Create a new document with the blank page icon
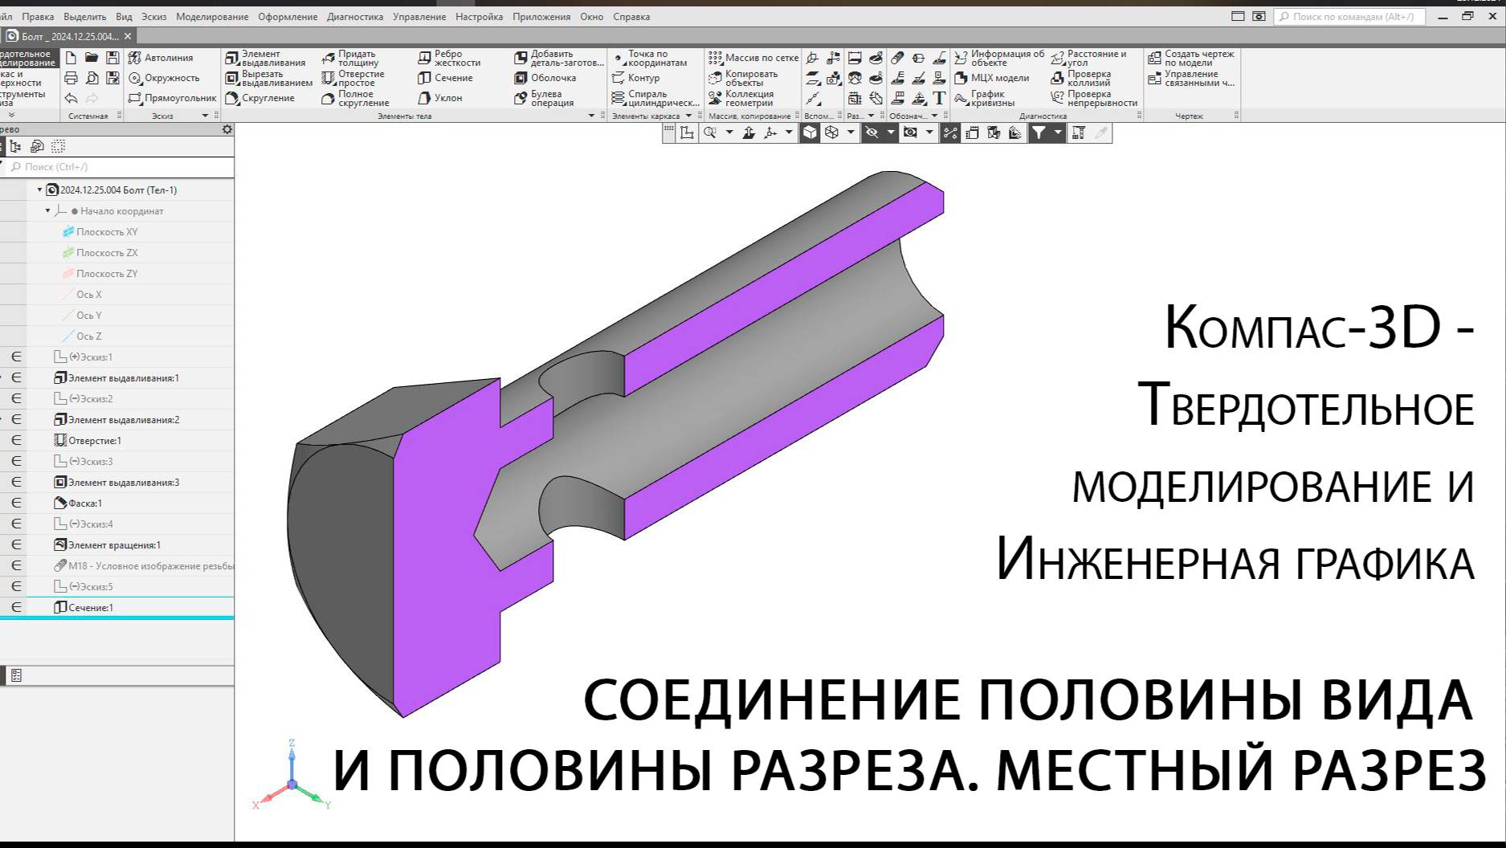The image size is (1506, 848). pyautogui.click(x=71, y=58)
